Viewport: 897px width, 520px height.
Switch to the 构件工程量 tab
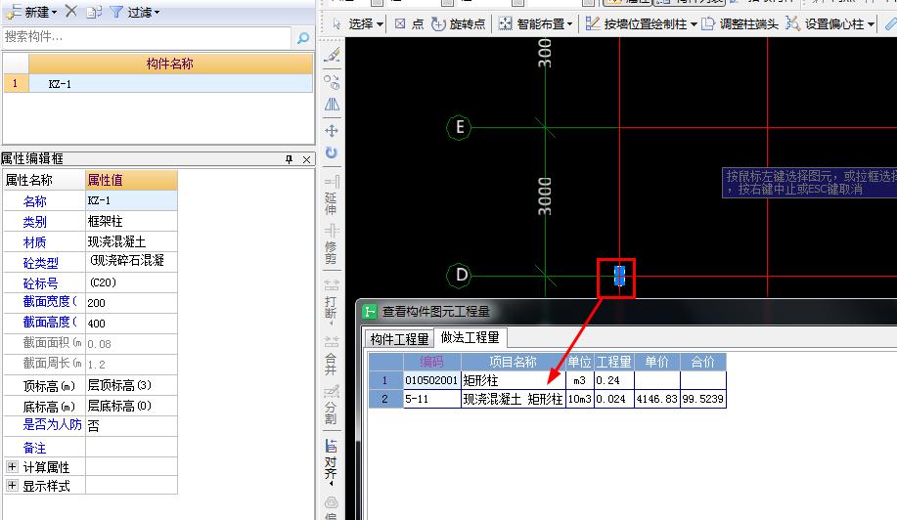pyautogui.click(x=399, y=339)
